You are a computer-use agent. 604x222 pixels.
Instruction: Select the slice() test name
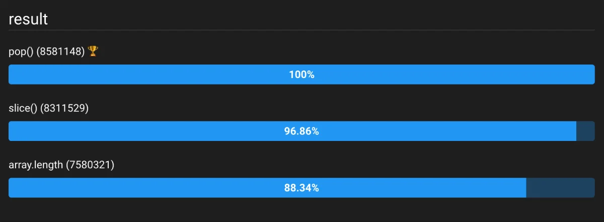(x=23, y=108)
